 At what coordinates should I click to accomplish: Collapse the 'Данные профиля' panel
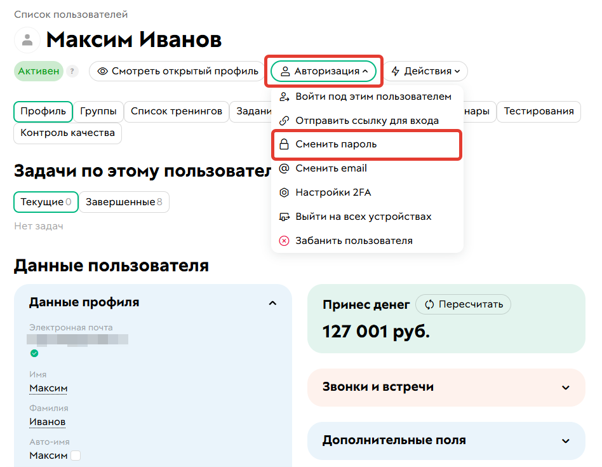[x=273, y=303]
